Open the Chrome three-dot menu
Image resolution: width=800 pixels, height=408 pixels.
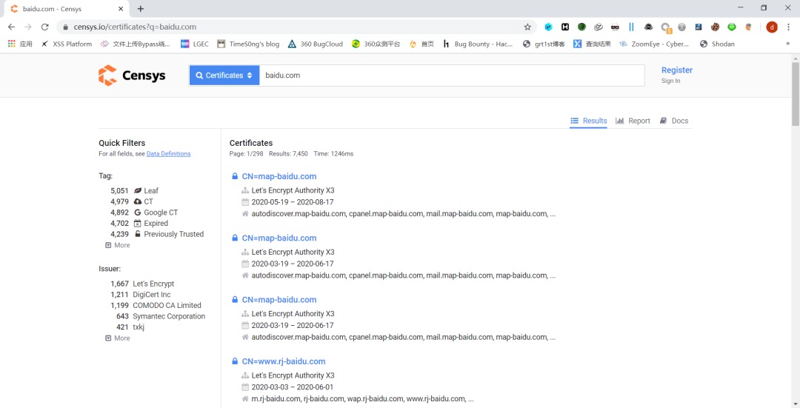pos(788,27)
